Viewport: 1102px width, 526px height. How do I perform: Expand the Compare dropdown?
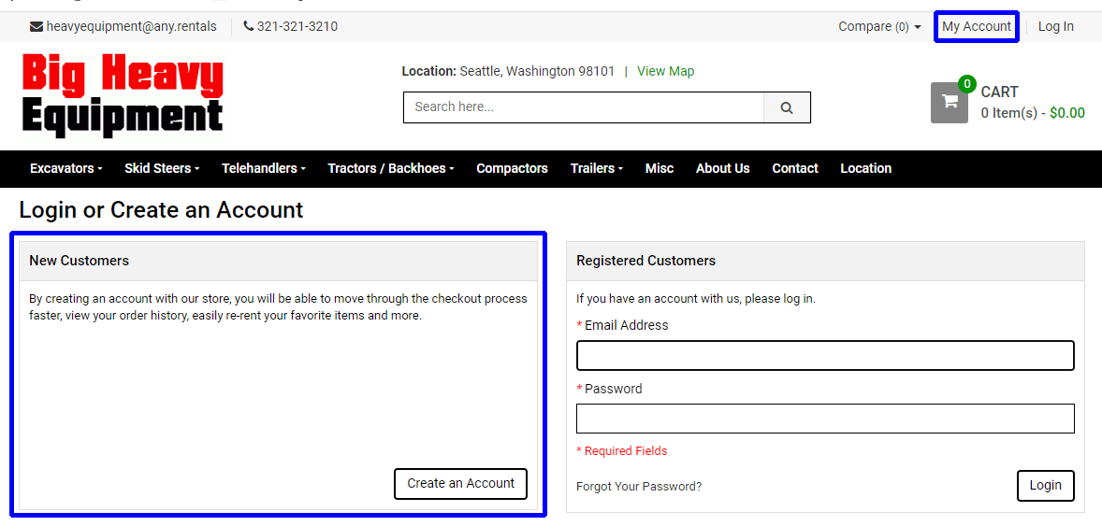pyautogui.click(x=879, y=27)
